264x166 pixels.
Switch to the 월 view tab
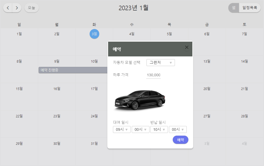[234, 8]
